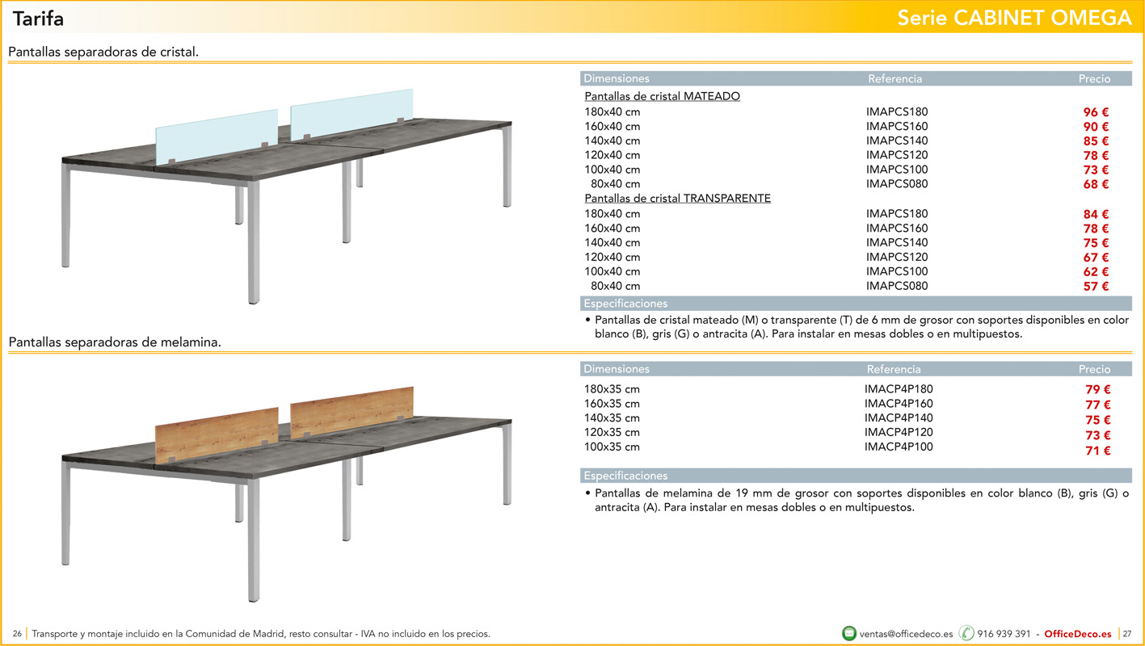Select the glass-screen desk product image
The width and height of the screenshot is (1145, 646).
(286, 195)
